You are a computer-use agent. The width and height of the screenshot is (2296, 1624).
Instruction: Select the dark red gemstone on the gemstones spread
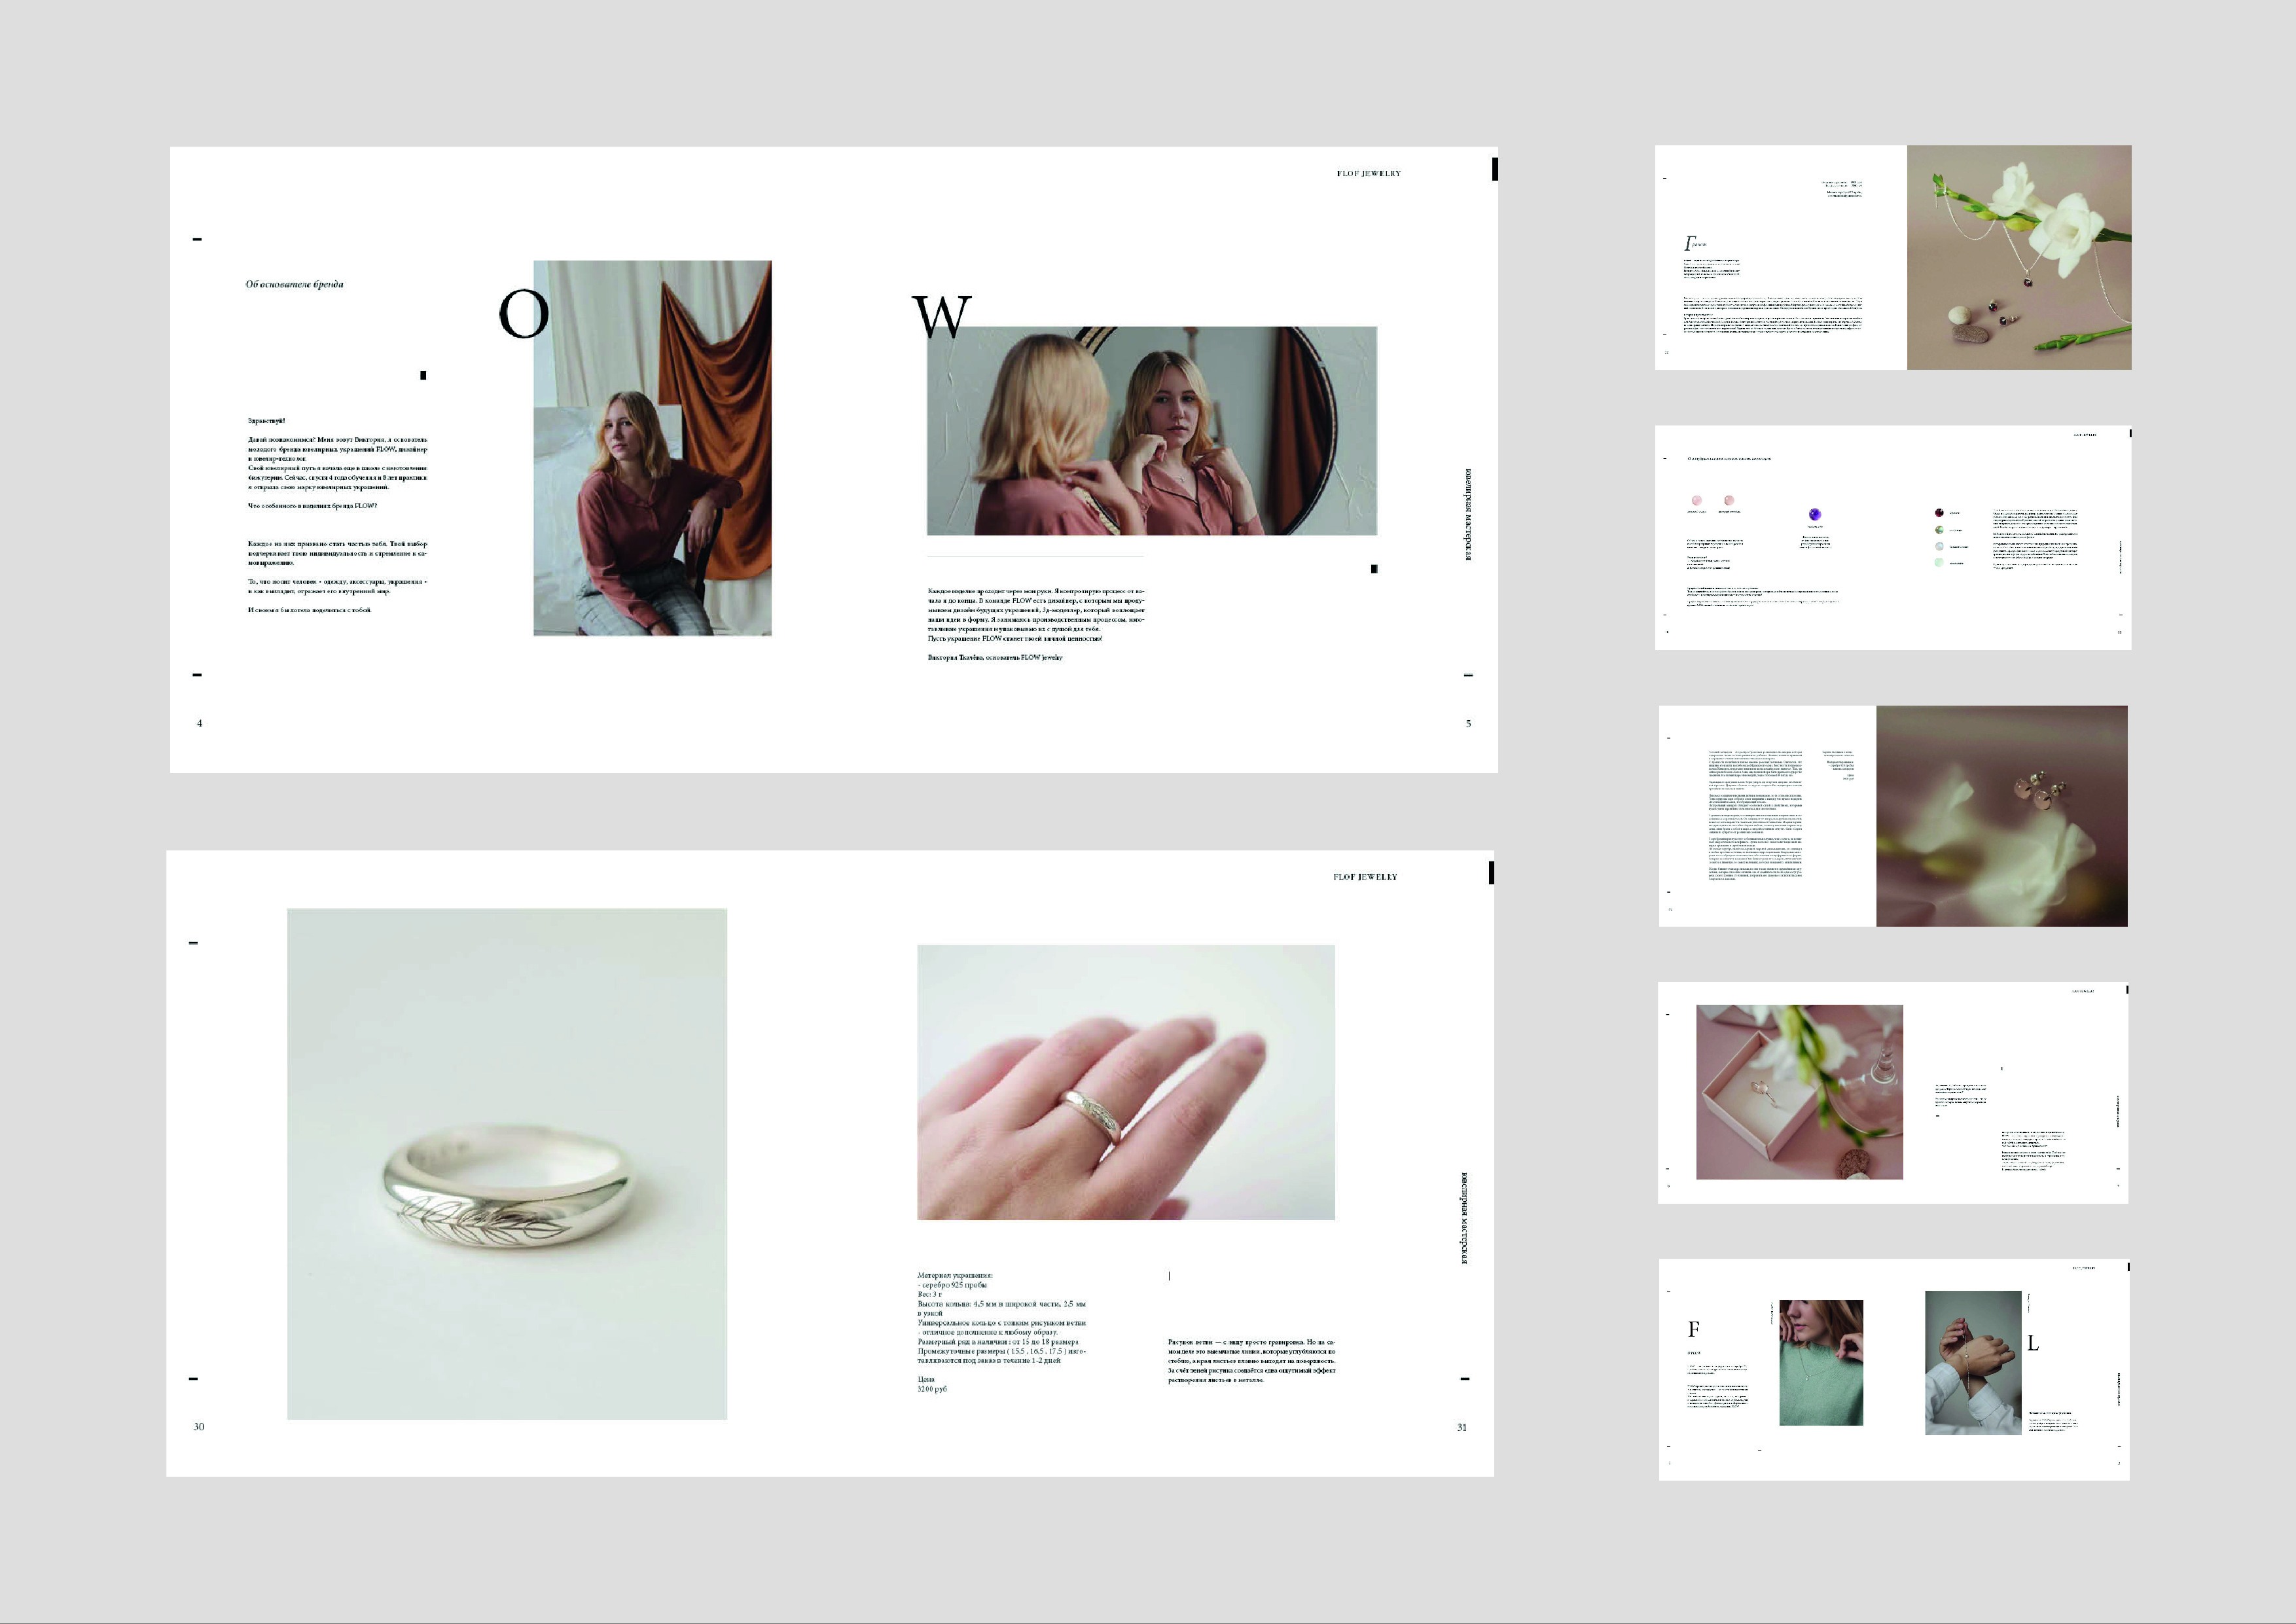point(1939,513)
